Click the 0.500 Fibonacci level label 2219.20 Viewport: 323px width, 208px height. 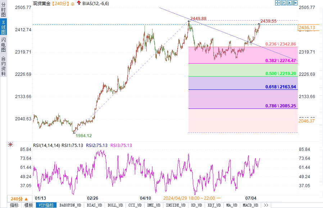(x=281, y=73)
